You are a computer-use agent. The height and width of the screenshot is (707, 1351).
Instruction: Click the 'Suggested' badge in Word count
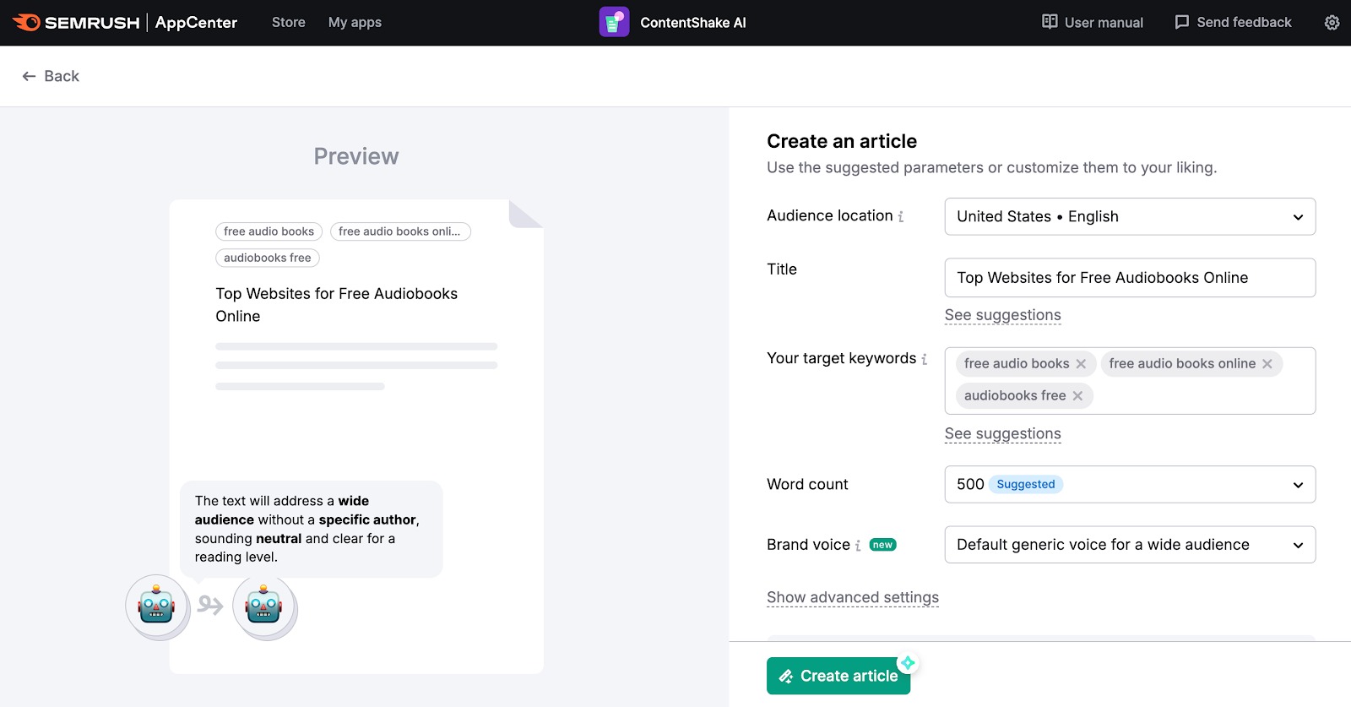1026,484
